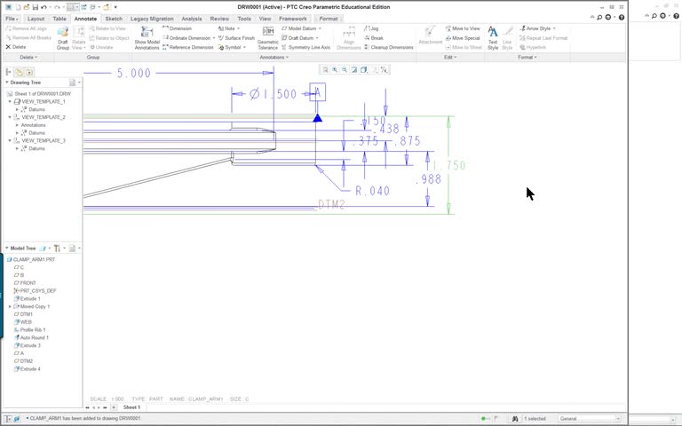Toggle the folder browser navigator icon
682x426 pixels.
[19, 72]
